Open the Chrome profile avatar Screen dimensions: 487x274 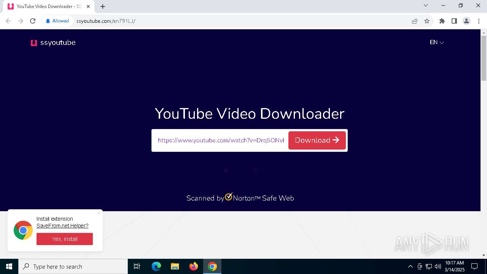[x=466, y=21]
